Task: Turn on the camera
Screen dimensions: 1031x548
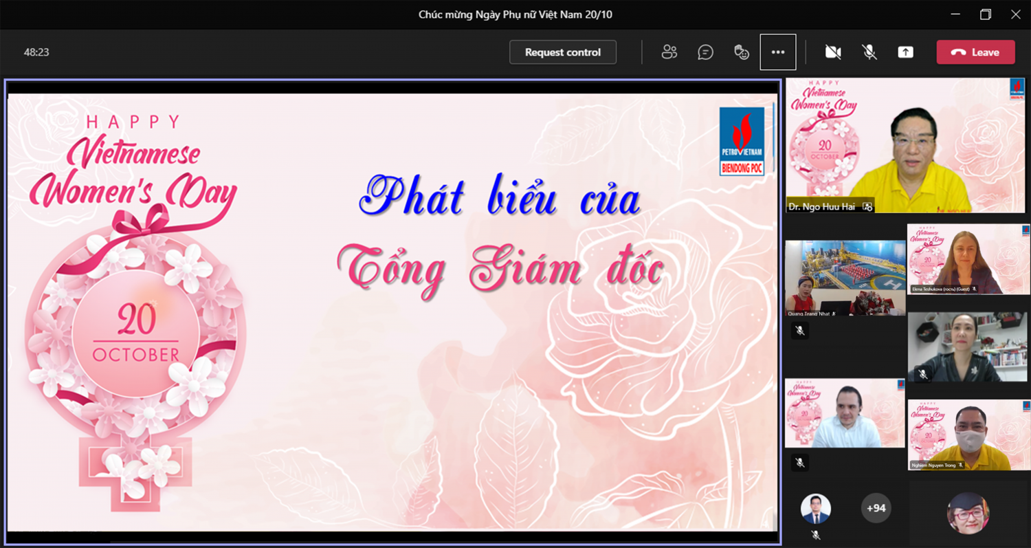Action: [833, 52]
